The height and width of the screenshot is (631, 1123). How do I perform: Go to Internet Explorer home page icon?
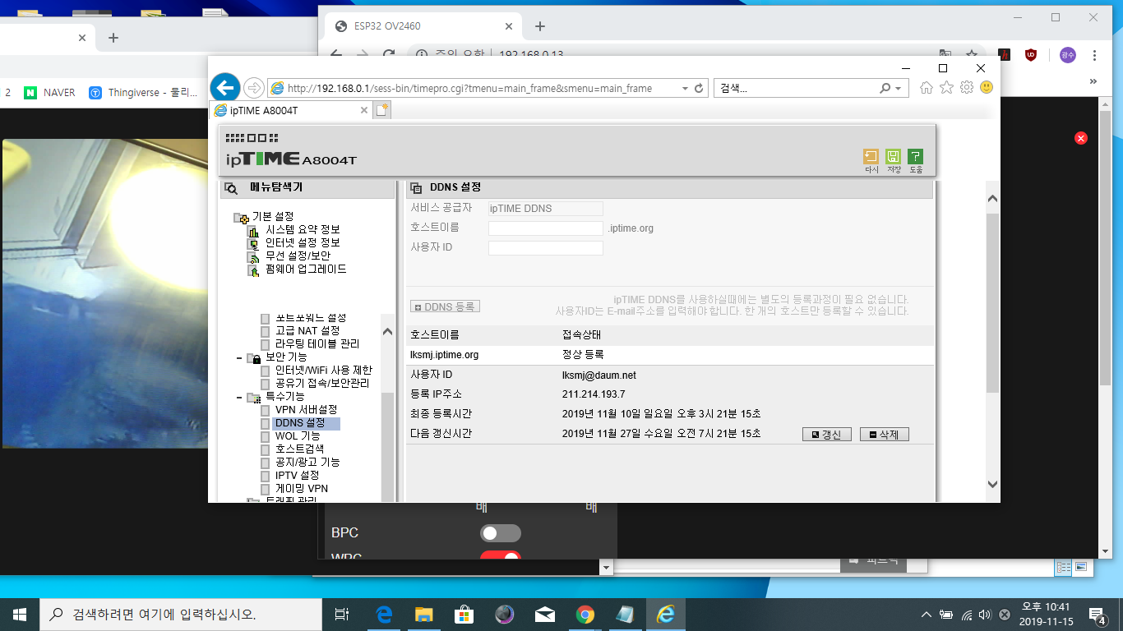coord(927,88)
